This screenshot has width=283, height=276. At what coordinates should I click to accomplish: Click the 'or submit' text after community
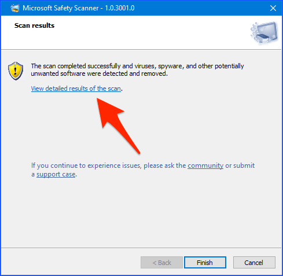(x=240, y=165)
